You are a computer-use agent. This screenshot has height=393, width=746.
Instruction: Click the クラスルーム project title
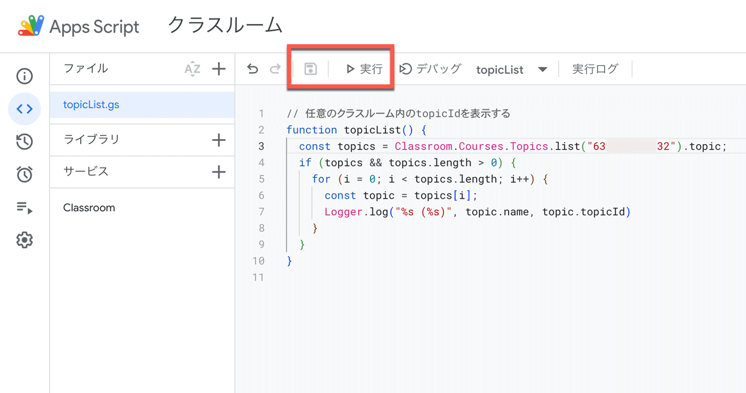pos(225,25)
